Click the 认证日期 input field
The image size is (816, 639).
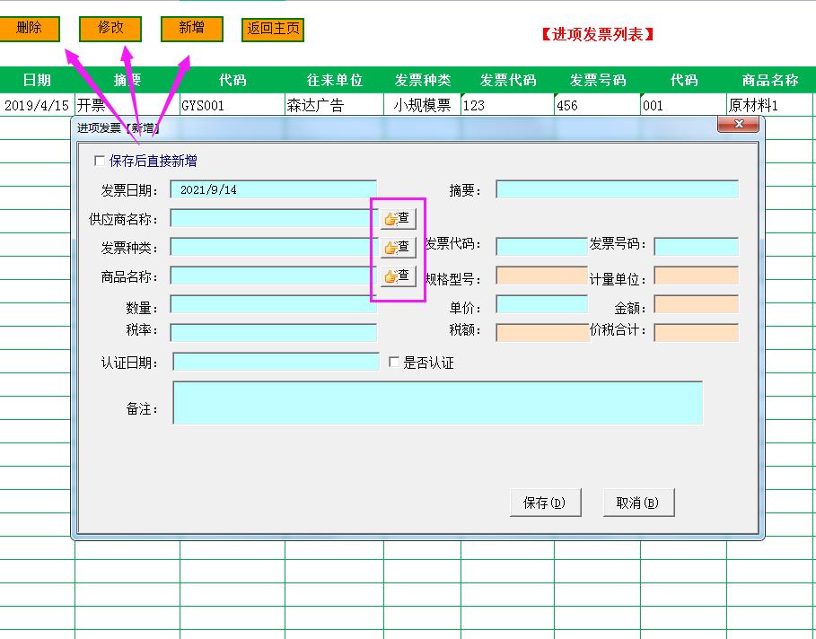click(x=274, y=360)
